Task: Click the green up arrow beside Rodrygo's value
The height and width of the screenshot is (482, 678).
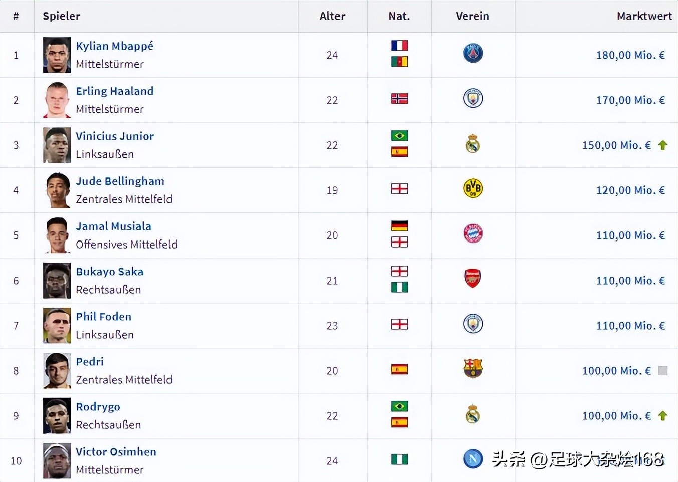Action: [x=662, y=416]
